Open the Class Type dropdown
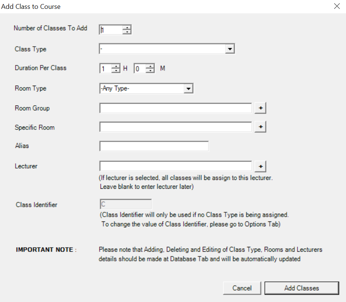 230,49
